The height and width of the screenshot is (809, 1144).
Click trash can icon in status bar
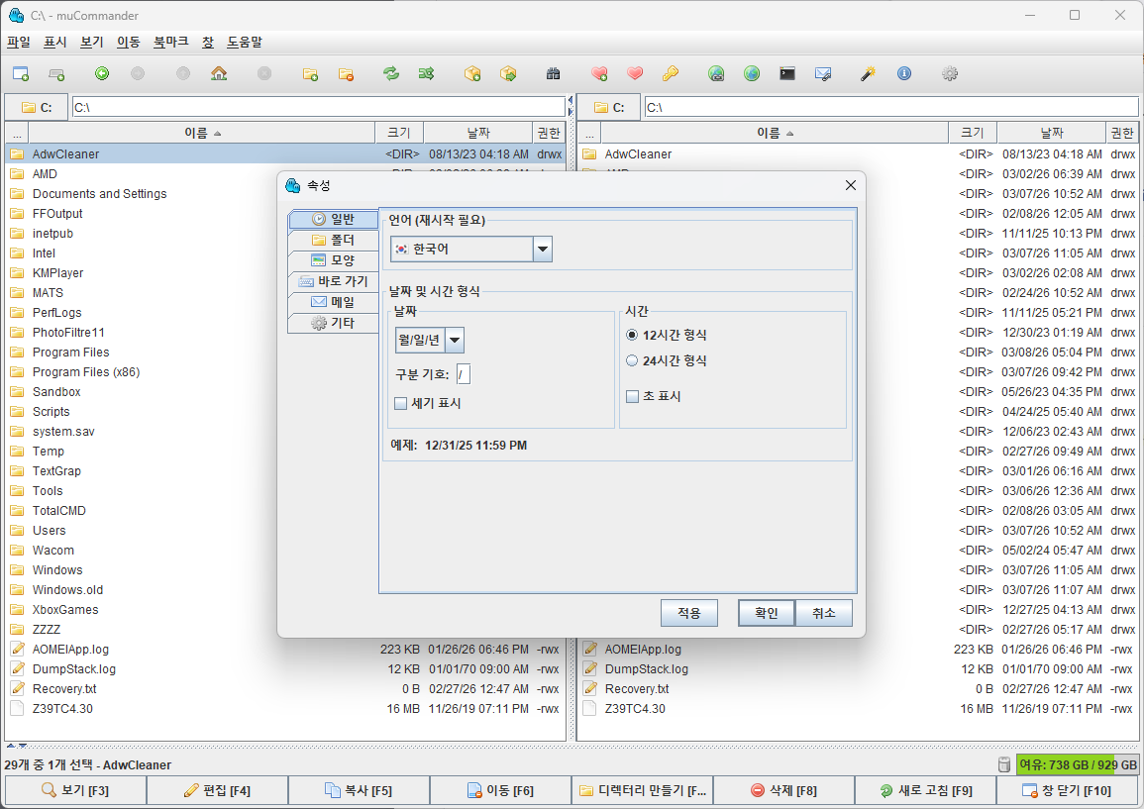click(1004, 764)
